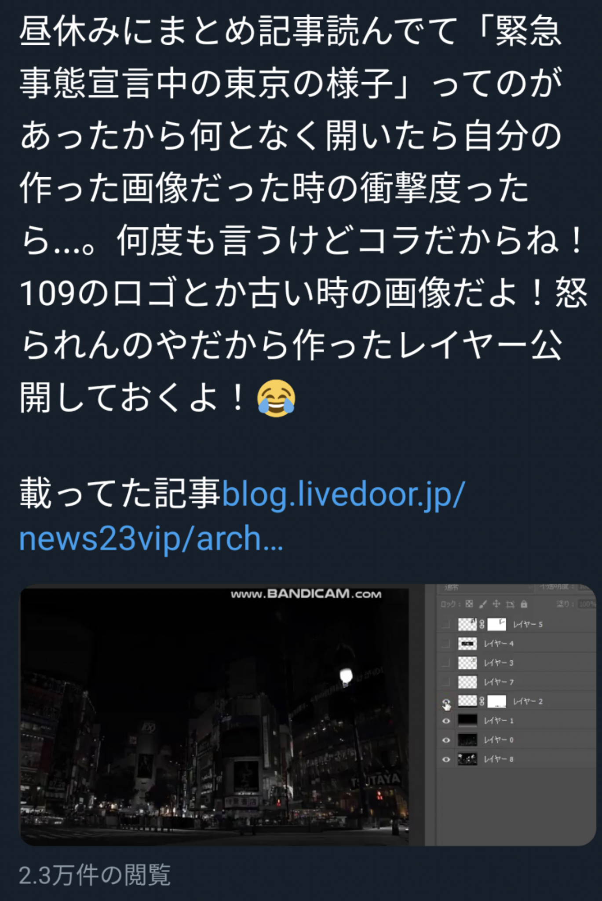Image resolution: width=602 pixels, height=901 pixels.
Task: Click the lock all padlock icon
Action: click(x=524, y=604)
